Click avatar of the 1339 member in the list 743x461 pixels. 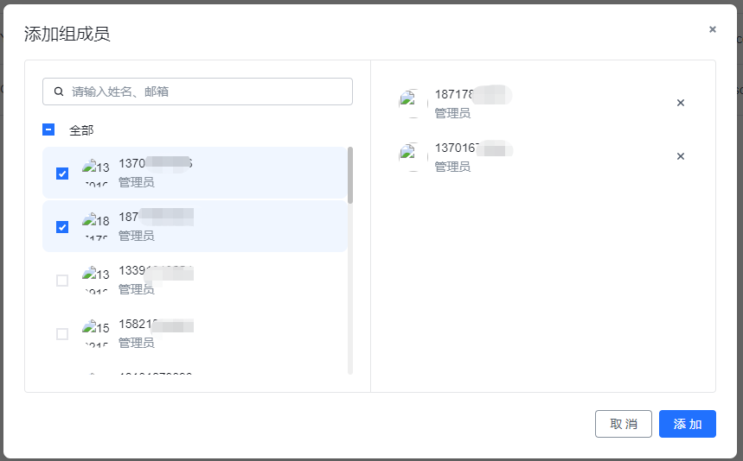[96, 280]
